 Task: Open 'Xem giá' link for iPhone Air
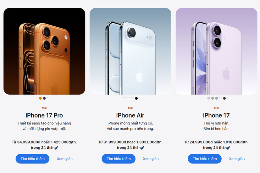coord(151,159)
